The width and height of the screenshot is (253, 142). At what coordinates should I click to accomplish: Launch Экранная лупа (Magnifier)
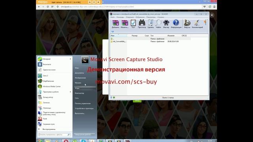click(55, 124)
